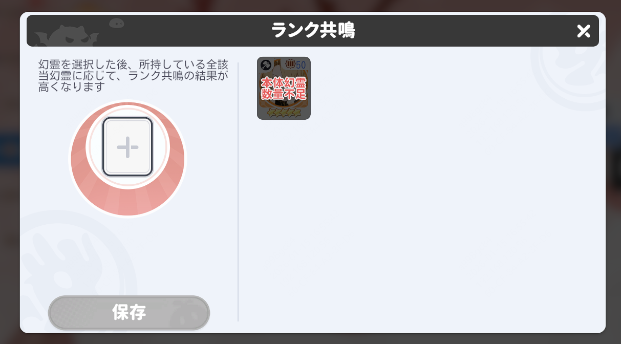Click the 幻霊を選択した後 description text
Viewport: 621px width, 344px height.
tap(133, 76)
